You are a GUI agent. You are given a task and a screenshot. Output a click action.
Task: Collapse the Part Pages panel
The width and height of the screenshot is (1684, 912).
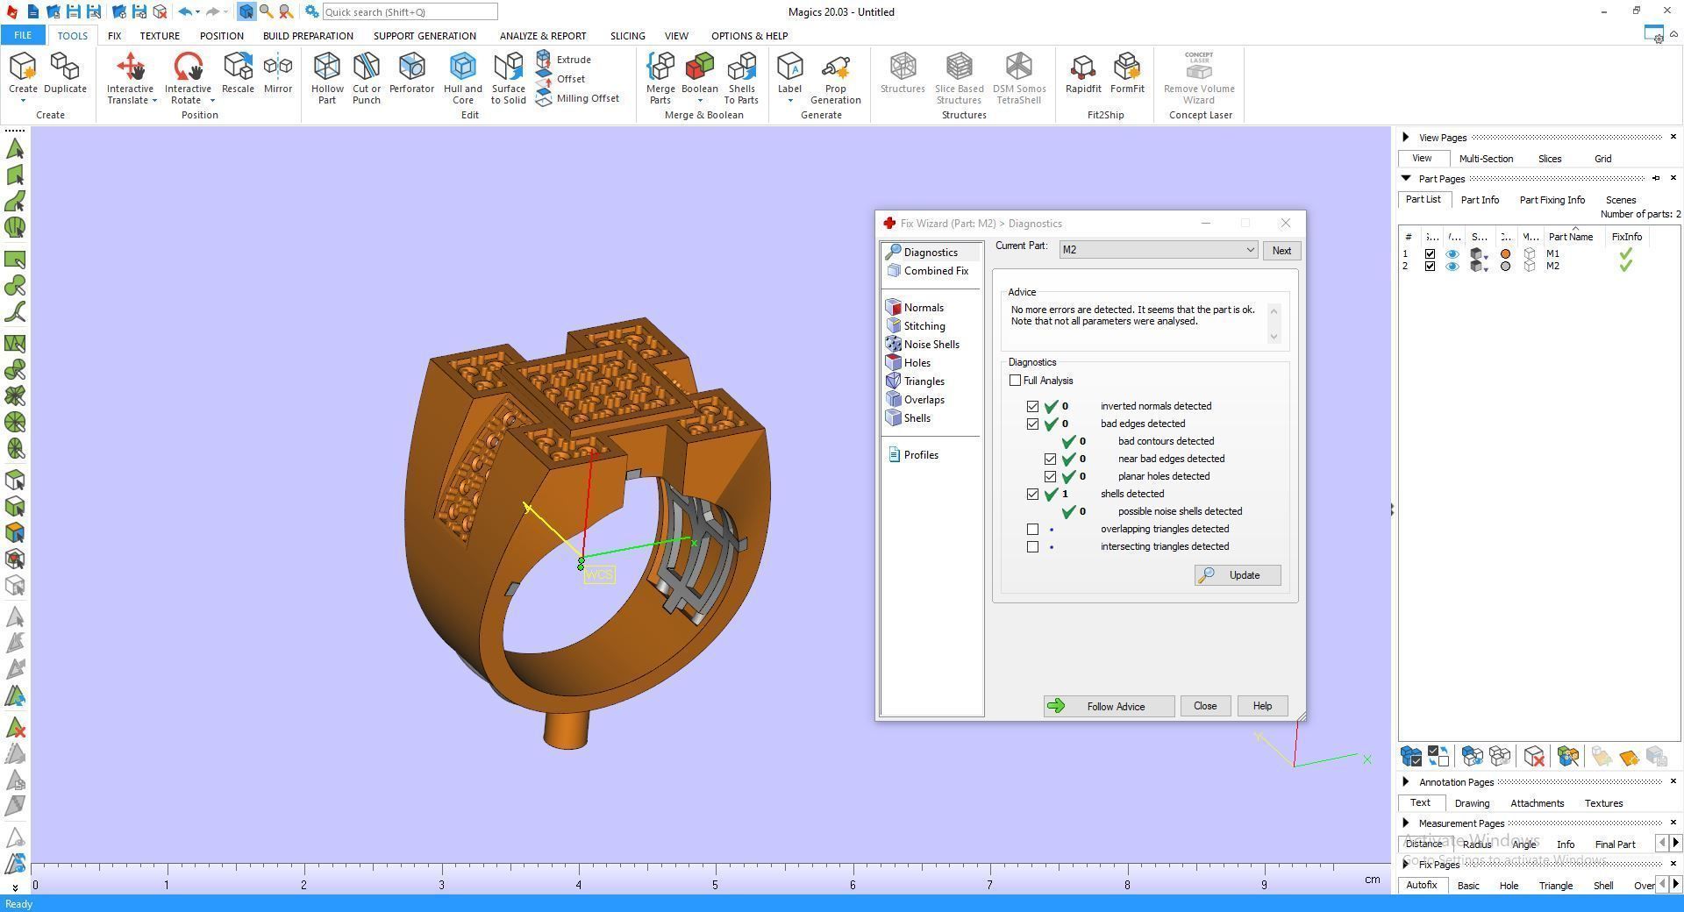1406,178
